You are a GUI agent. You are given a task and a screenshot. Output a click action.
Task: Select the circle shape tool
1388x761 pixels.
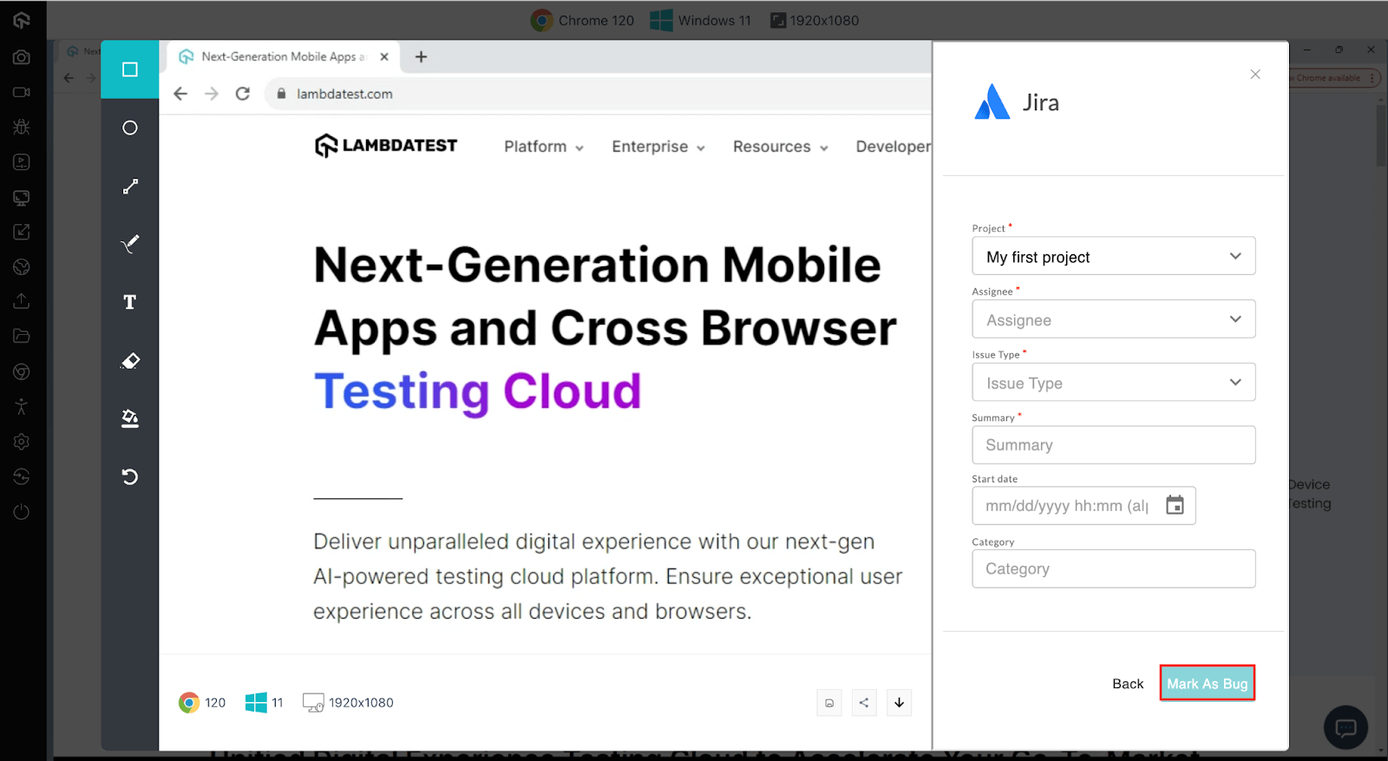130,128
